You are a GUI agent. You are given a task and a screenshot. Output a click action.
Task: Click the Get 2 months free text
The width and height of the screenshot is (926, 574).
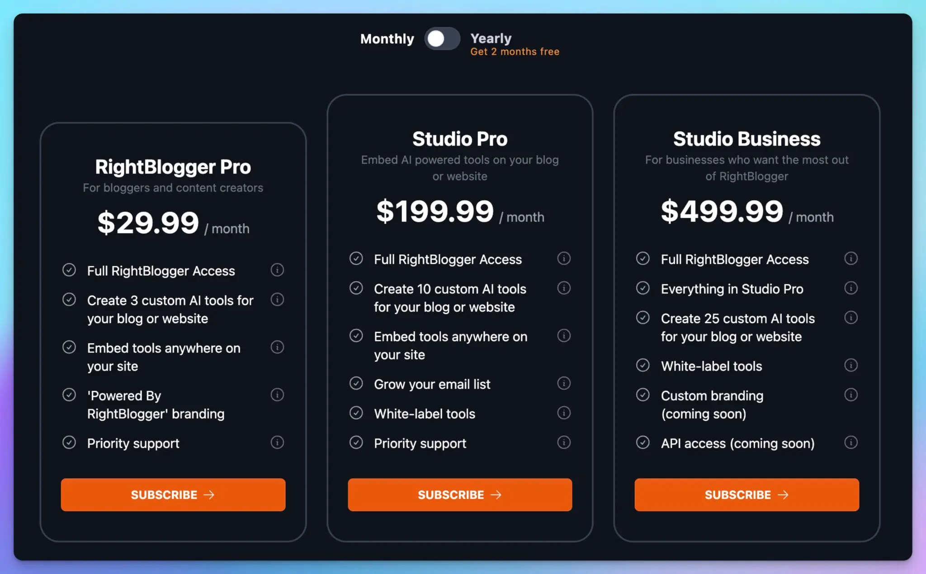515,52
